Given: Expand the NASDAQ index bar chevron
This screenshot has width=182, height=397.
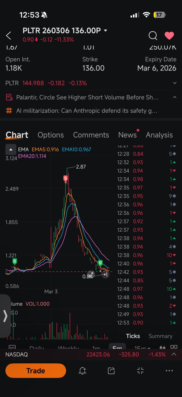Looking at the screenshot, I should [174, 354].
